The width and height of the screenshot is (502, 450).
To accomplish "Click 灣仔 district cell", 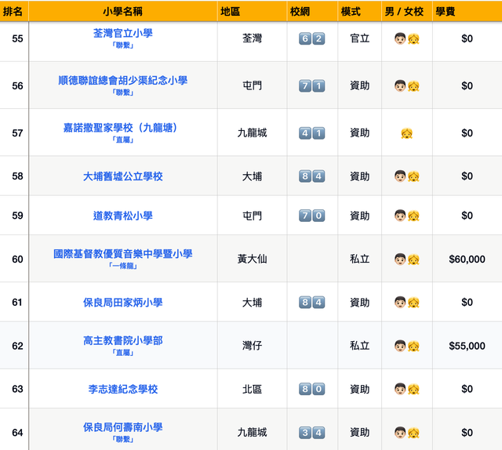I will (252, 346).
